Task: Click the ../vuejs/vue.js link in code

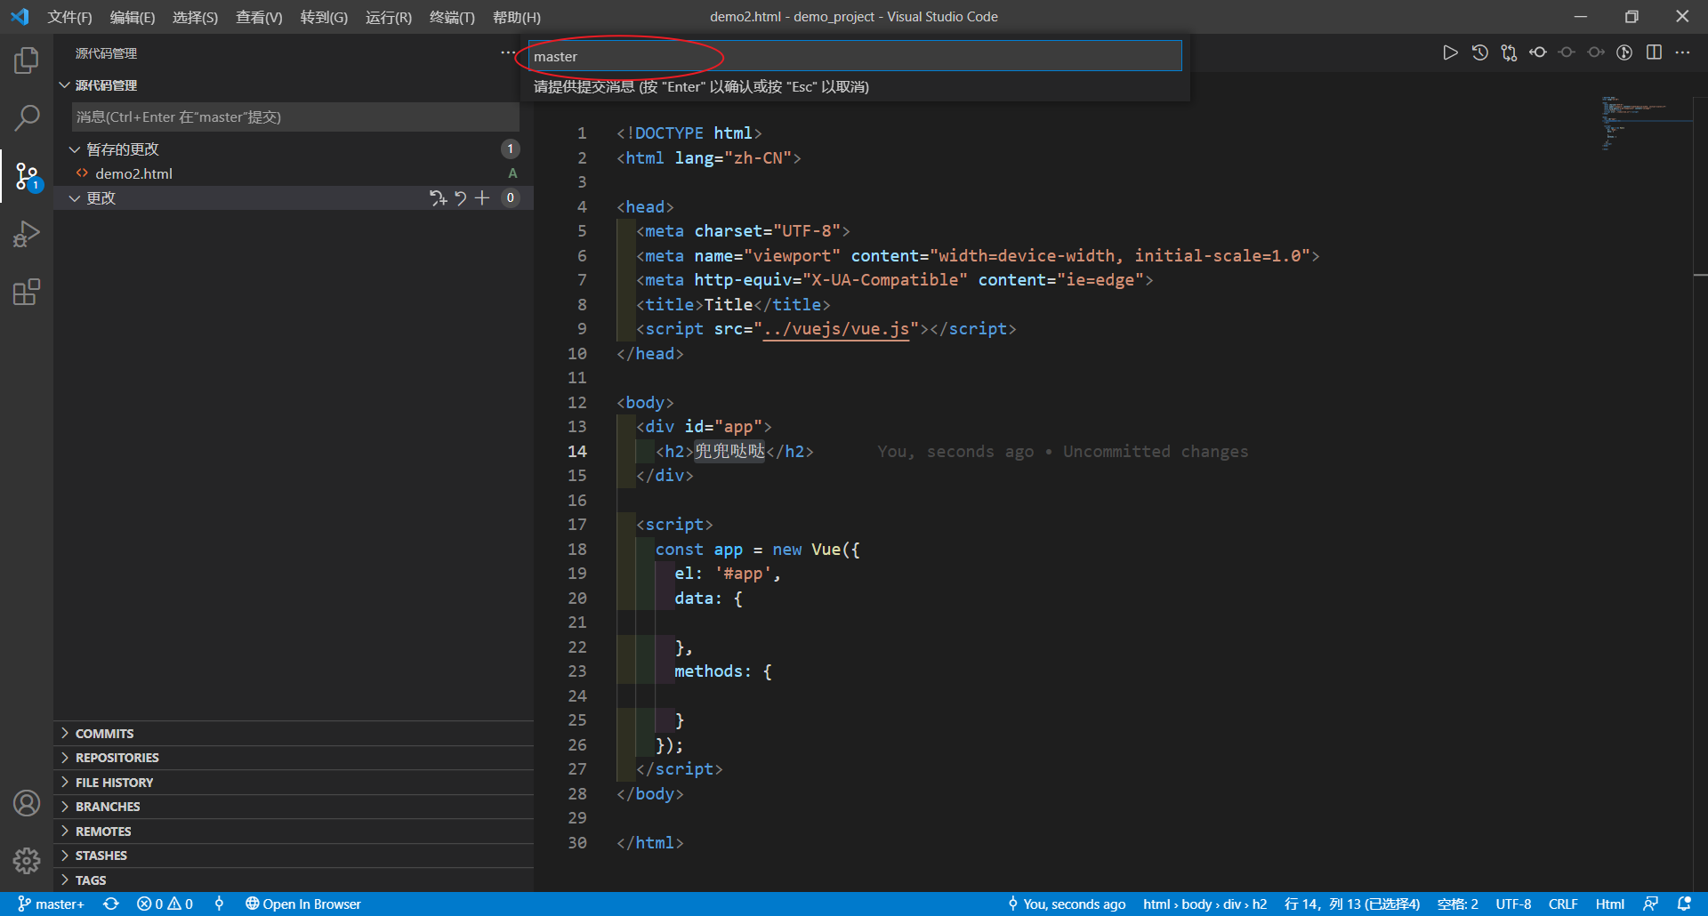Action: (x=836, y=329)
